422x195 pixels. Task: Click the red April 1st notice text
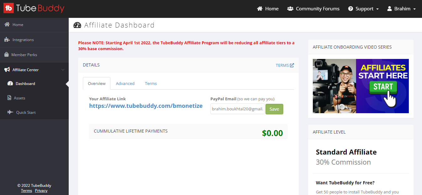click(186, 46)
